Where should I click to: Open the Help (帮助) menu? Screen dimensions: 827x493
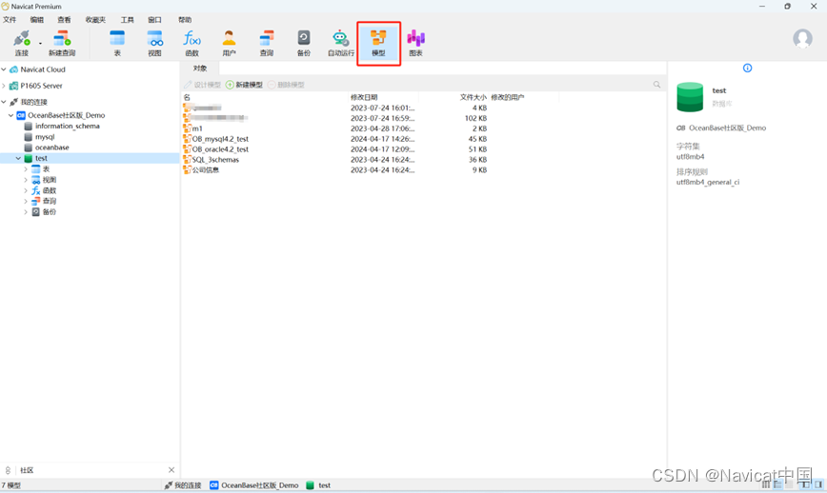(x=185, y=20)
